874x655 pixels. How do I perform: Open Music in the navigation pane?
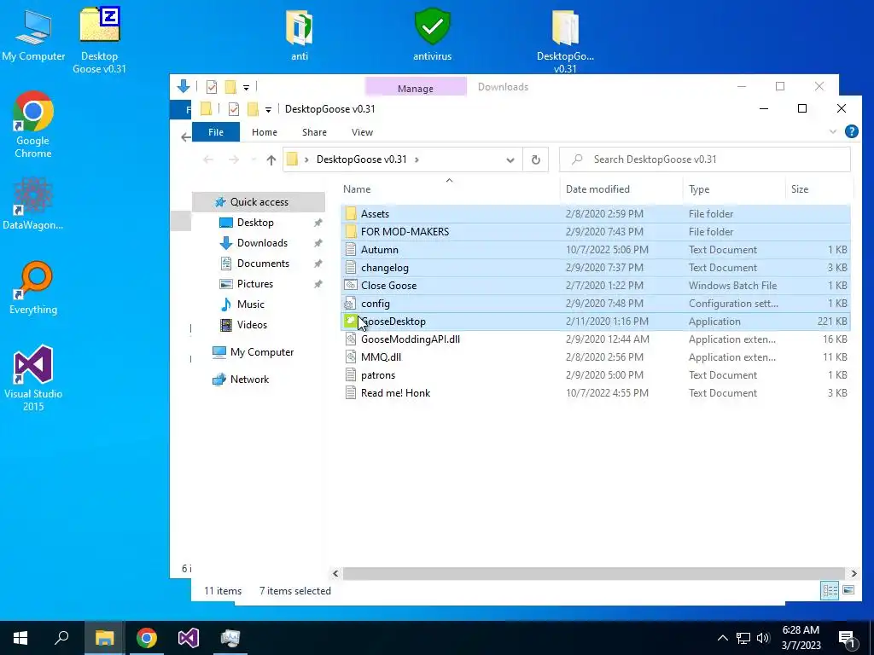(x=250, y=304)
